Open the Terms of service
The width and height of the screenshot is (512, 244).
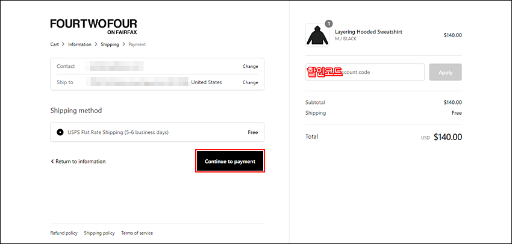click(x=137, y=233)
